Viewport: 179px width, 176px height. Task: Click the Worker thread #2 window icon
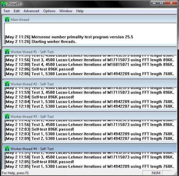[7, 84]
